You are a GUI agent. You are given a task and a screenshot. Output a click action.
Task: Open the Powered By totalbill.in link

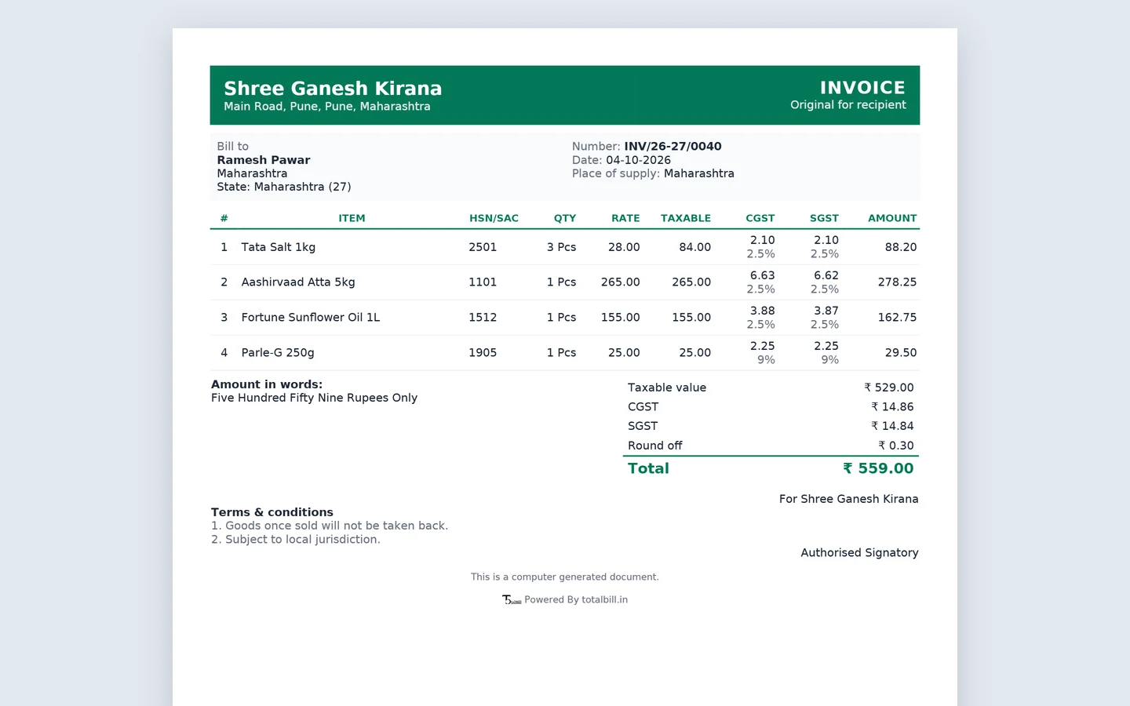[x=576, y=600]
